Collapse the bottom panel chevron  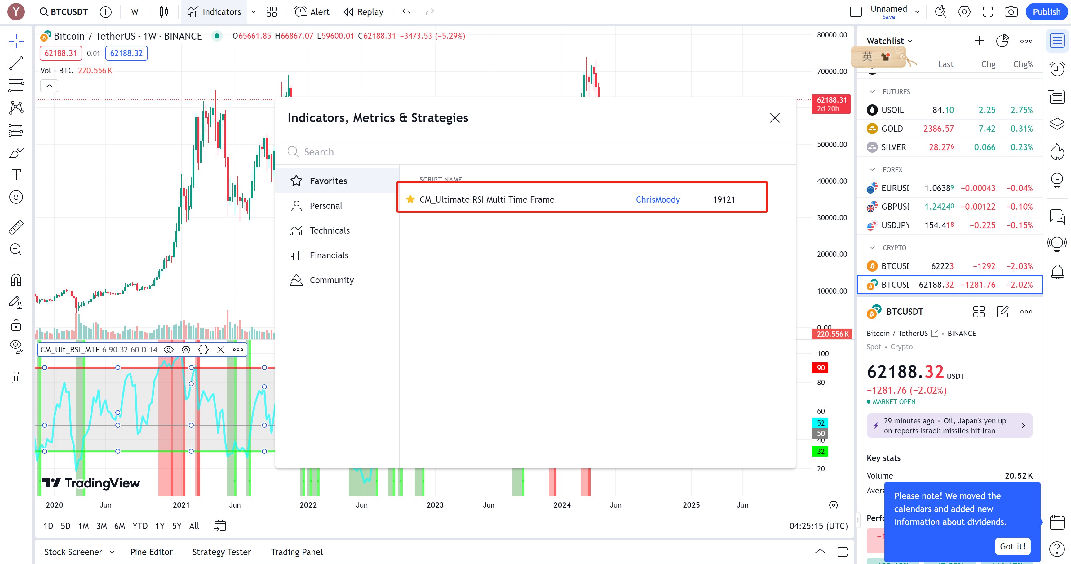820,552
